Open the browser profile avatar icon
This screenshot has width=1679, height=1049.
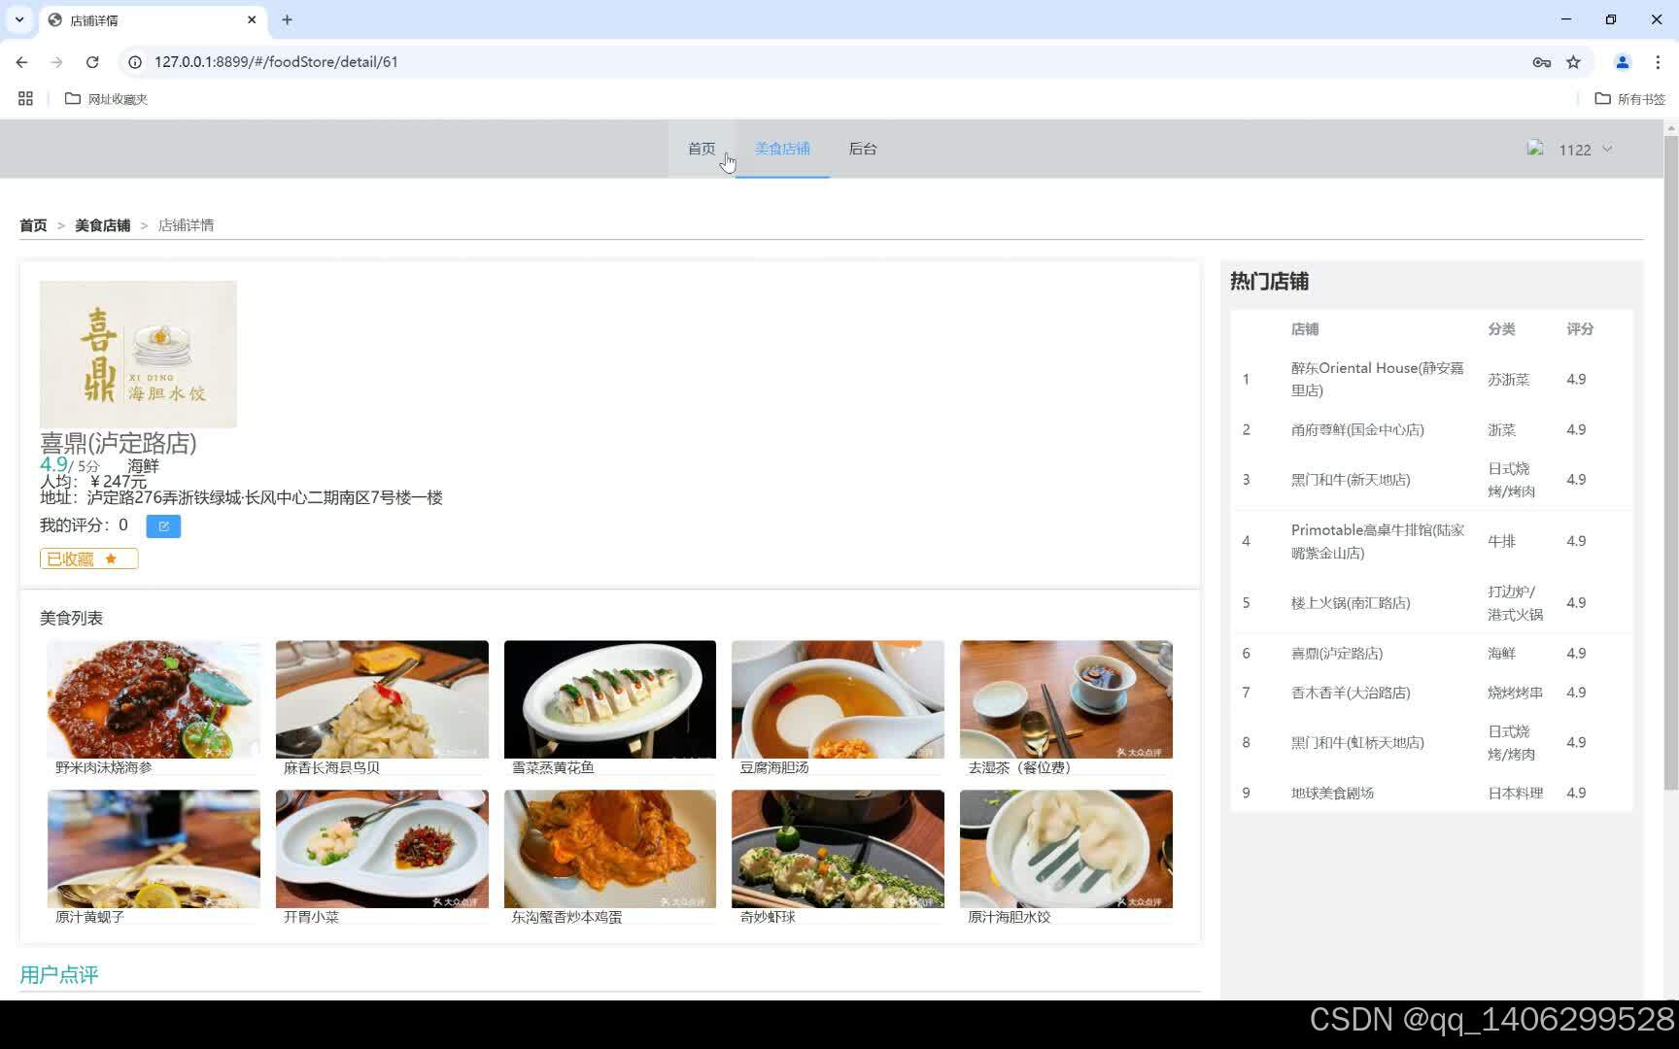pos(1622,62)
